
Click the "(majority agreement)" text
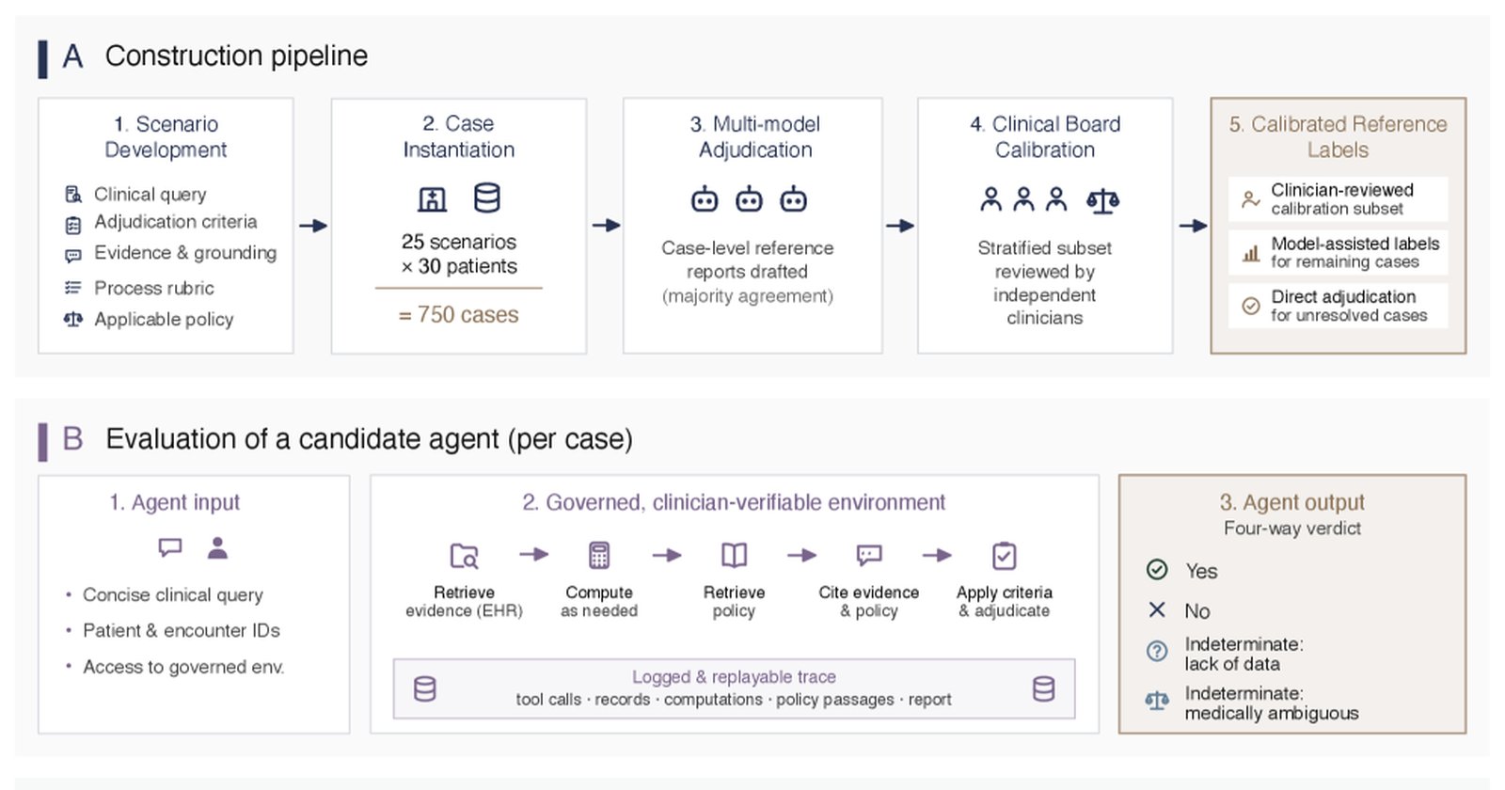[x=748, y=296]
